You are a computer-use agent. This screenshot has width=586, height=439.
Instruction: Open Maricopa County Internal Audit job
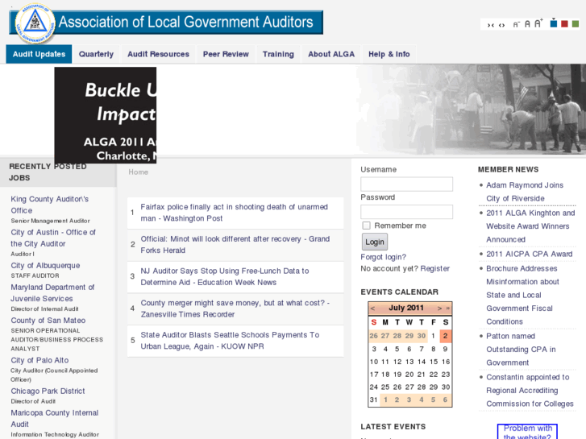[55, 418]
